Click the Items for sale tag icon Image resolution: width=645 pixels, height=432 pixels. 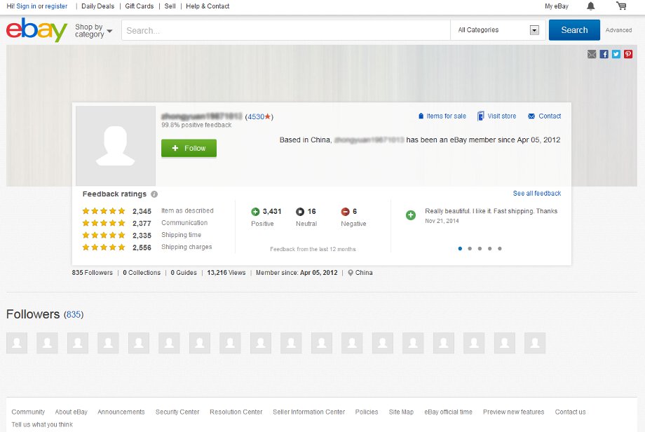click(x=421, y=116)
